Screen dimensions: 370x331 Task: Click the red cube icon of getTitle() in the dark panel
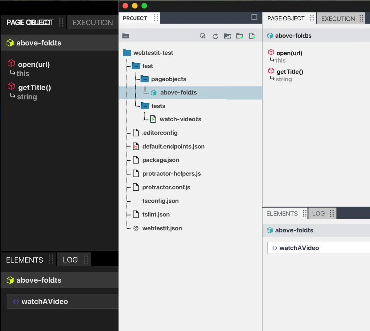click(x=11, y=86)
